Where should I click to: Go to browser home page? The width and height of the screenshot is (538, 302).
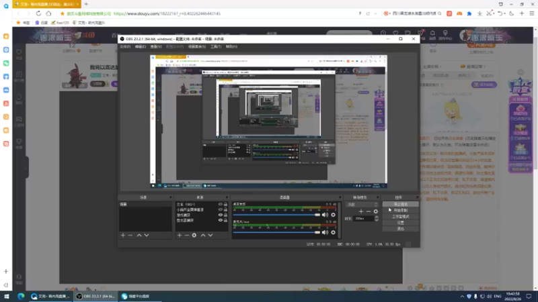click(x=48, y=13)
